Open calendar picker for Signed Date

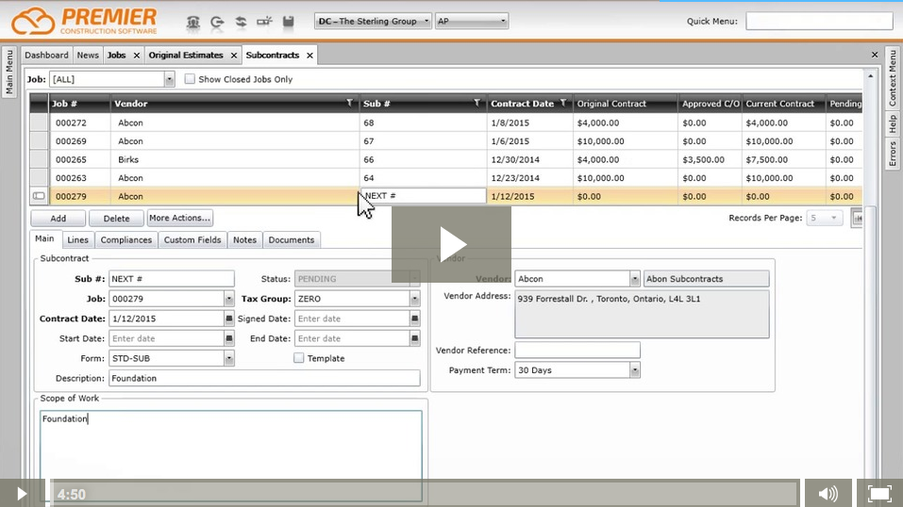(x=414, y=319)
